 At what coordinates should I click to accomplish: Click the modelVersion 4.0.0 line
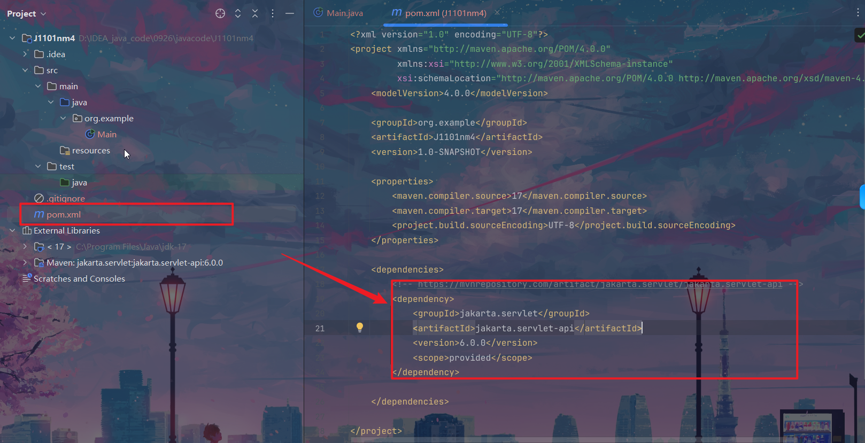[x=460, y=93]
